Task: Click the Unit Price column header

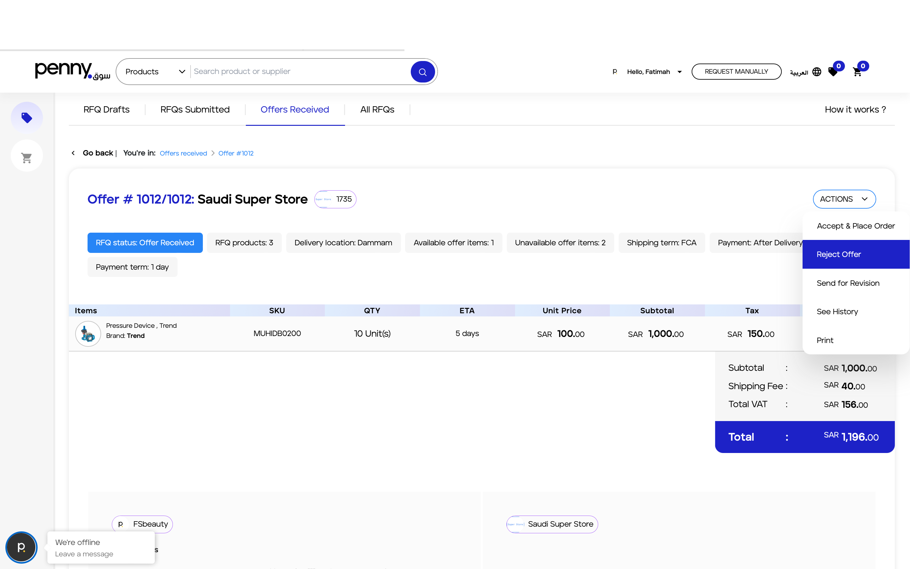Action: point(562,310)
